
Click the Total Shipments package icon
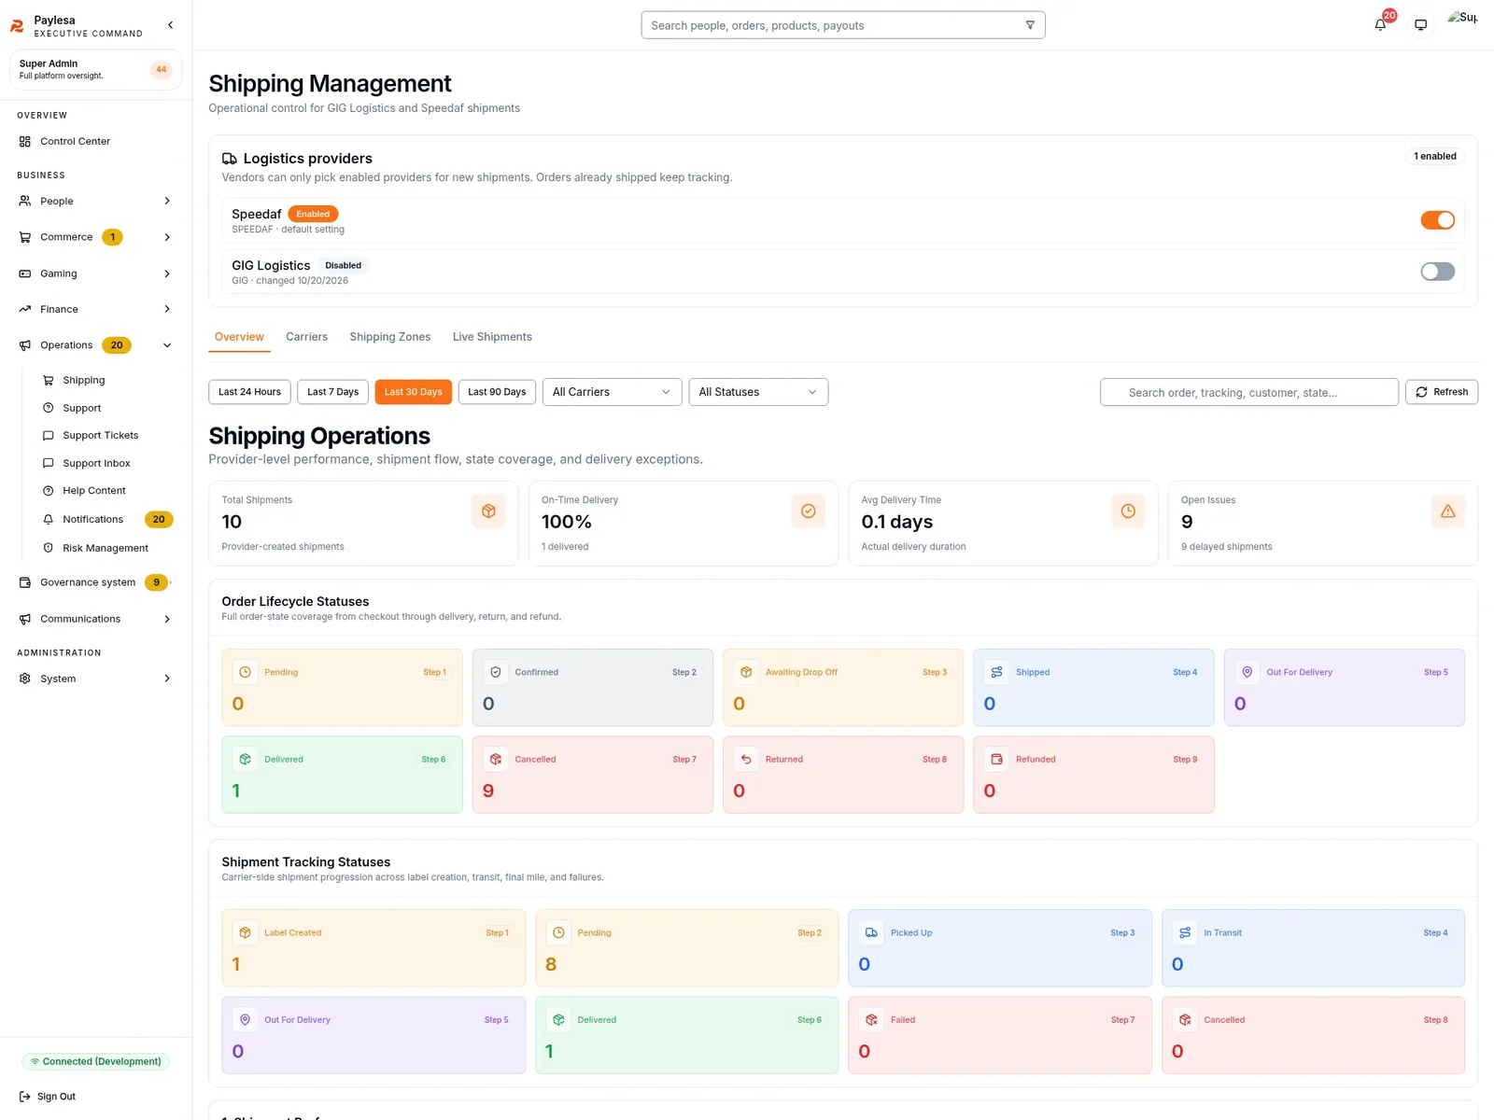point(488,511)
